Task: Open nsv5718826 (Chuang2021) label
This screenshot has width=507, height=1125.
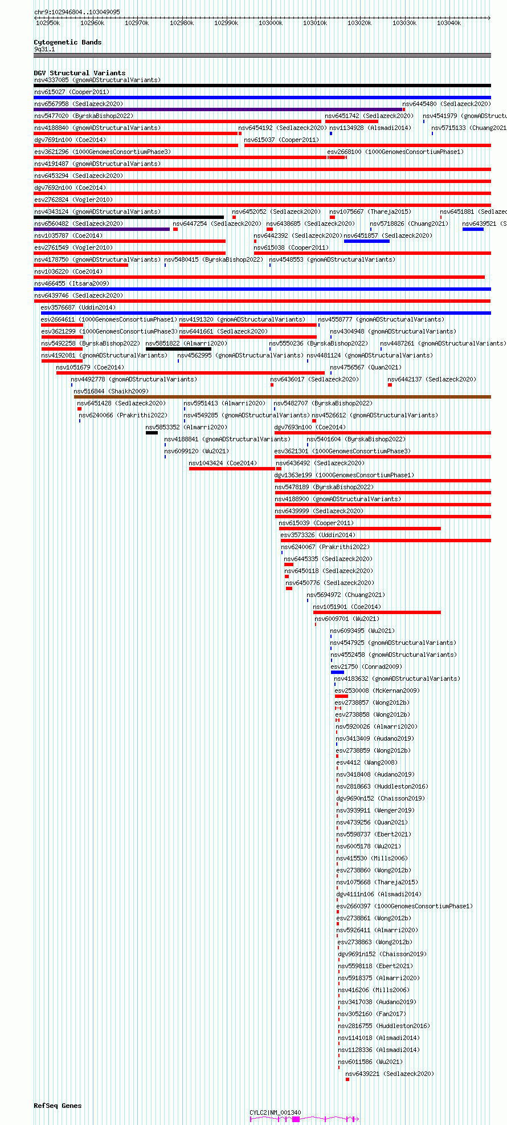Action: (409, 224)
